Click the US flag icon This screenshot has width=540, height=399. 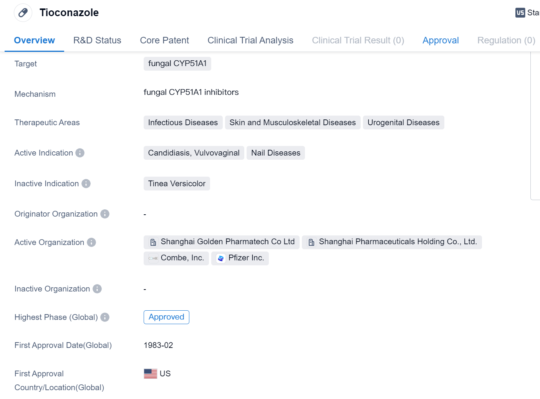(x=151, y=374)
